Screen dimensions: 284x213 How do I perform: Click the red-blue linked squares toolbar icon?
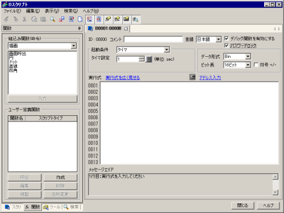click(x=62, y=19)
